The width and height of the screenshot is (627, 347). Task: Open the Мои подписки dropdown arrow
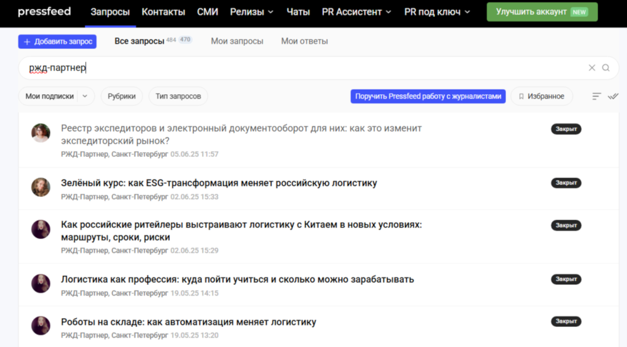[x=85, y=97]
